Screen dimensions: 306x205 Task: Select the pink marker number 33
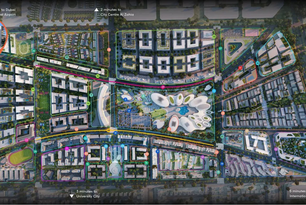click(26, 140)
